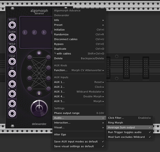The width and height of the screenshot is (160, 152).
Task: Toggle Mod Sum excludes Wildcard
Action: (129, 137)
